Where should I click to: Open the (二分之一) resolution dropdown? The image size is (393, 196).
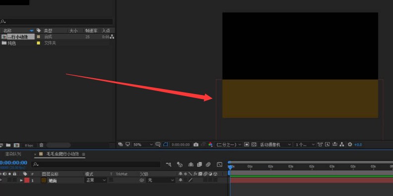(228, 145)
